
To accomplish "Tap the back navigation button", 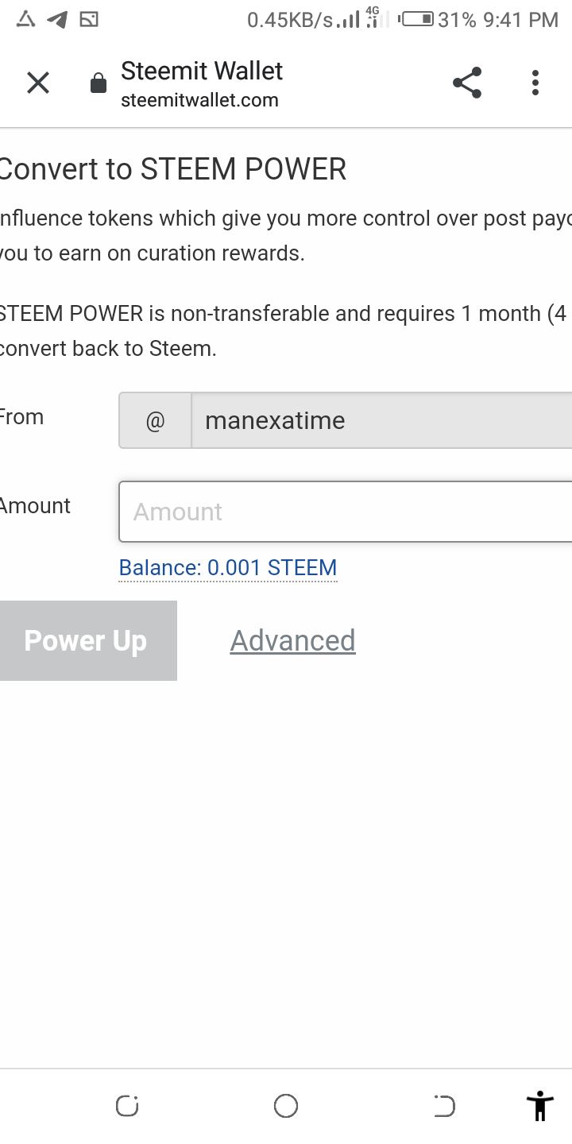I will coord(444,1105).
